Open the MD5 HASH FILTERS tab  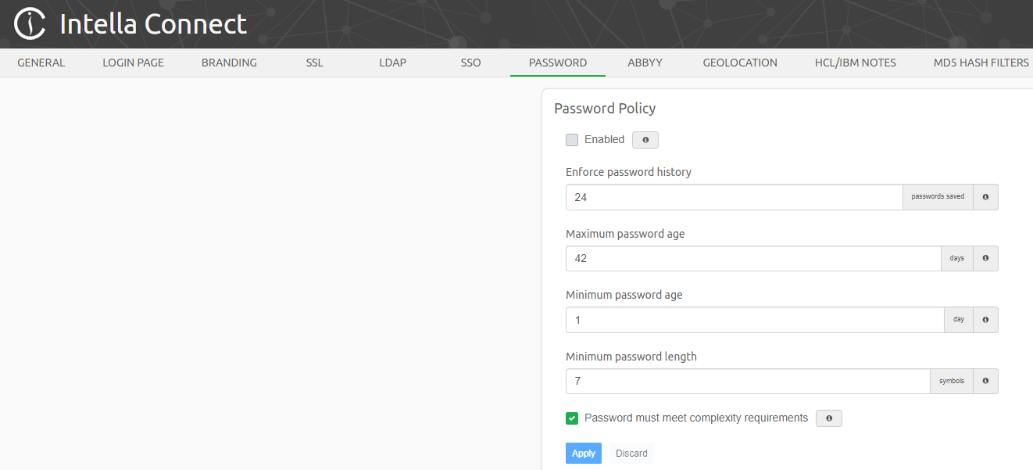(x=981, y=62)
